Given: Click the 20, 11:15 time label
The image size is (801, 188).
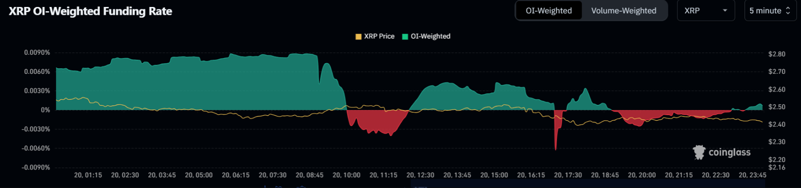Looking at the screenshot, I should pyautogui.click(x=383, y=175).
